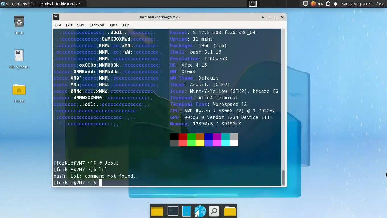Click the 'Packages: 1966 (rpm)' line

(199, 45)
